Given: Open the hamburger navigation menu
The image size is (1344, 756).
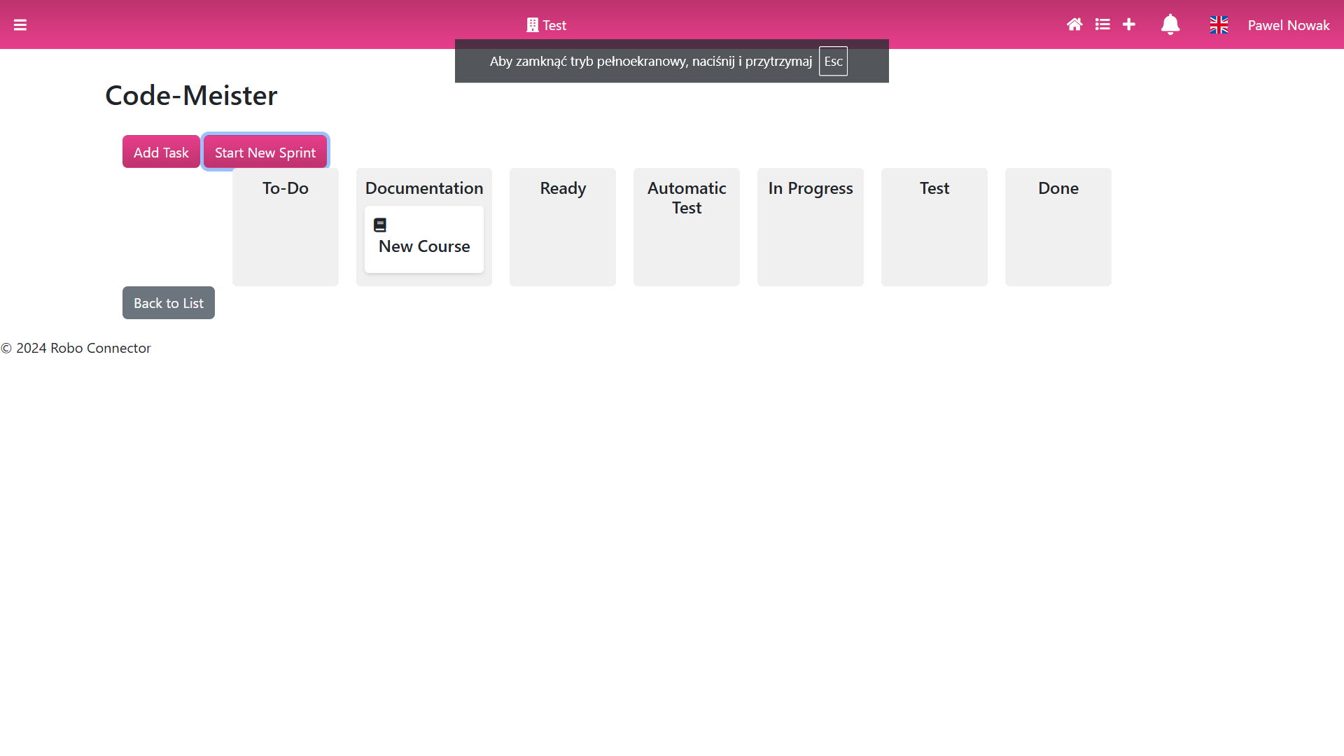Looking at the screenshot, I should coord(20,24).
